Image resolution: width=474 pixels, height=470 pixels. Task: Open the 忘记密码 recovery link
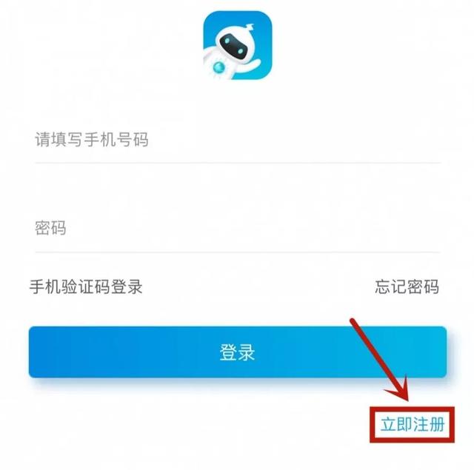(x=407, y=286)
